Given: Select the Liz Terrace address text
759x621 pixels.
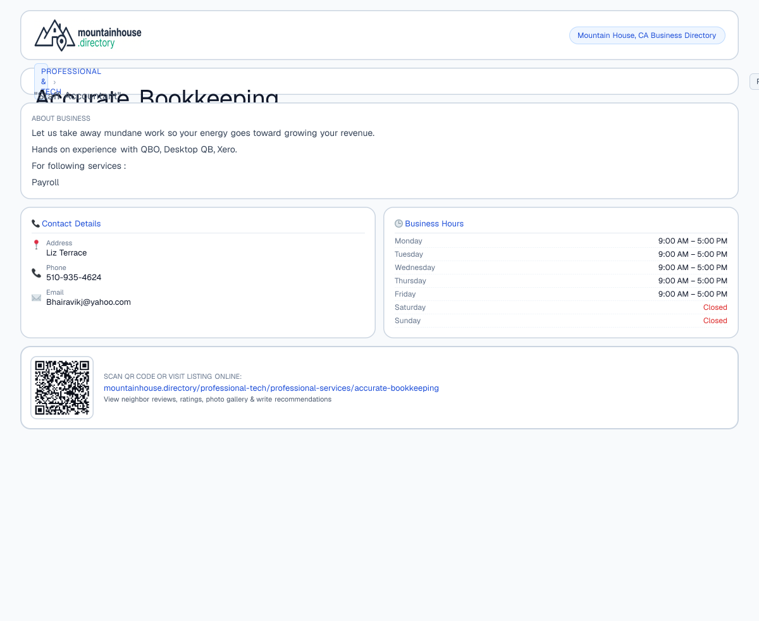Looking at the screenshot, I should (66, 253).
